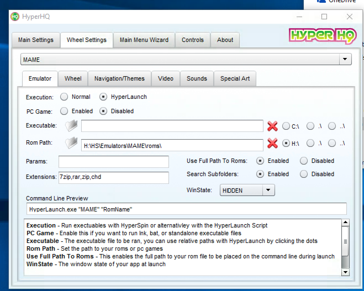
Task: Open the Video sub-tab
Action: [166, 79]
